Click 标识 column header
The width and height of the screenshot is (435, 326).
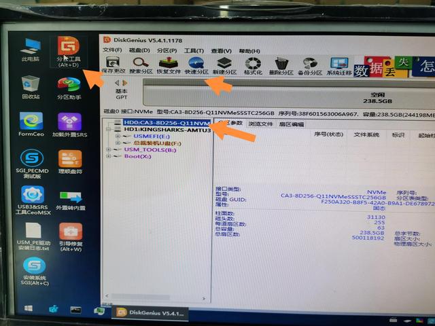tap(398, 135)
